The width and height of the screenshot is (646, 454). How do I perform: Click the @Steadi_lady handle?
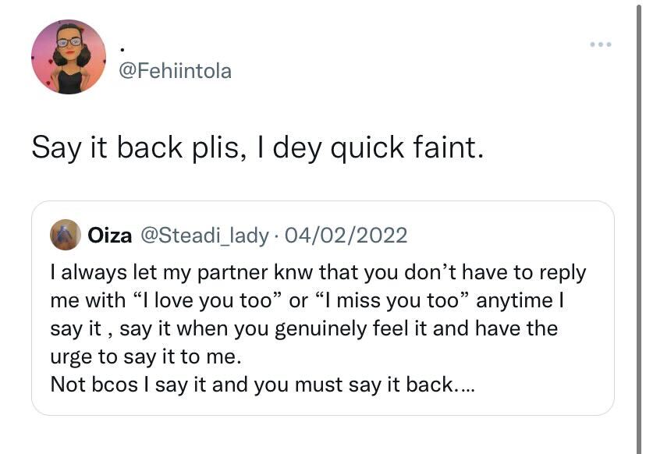pos(203,236)
